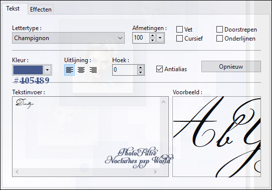Increase font size with up arrow
The height and width of the screenshot is (190, 272).
click(x=152, y=36)
